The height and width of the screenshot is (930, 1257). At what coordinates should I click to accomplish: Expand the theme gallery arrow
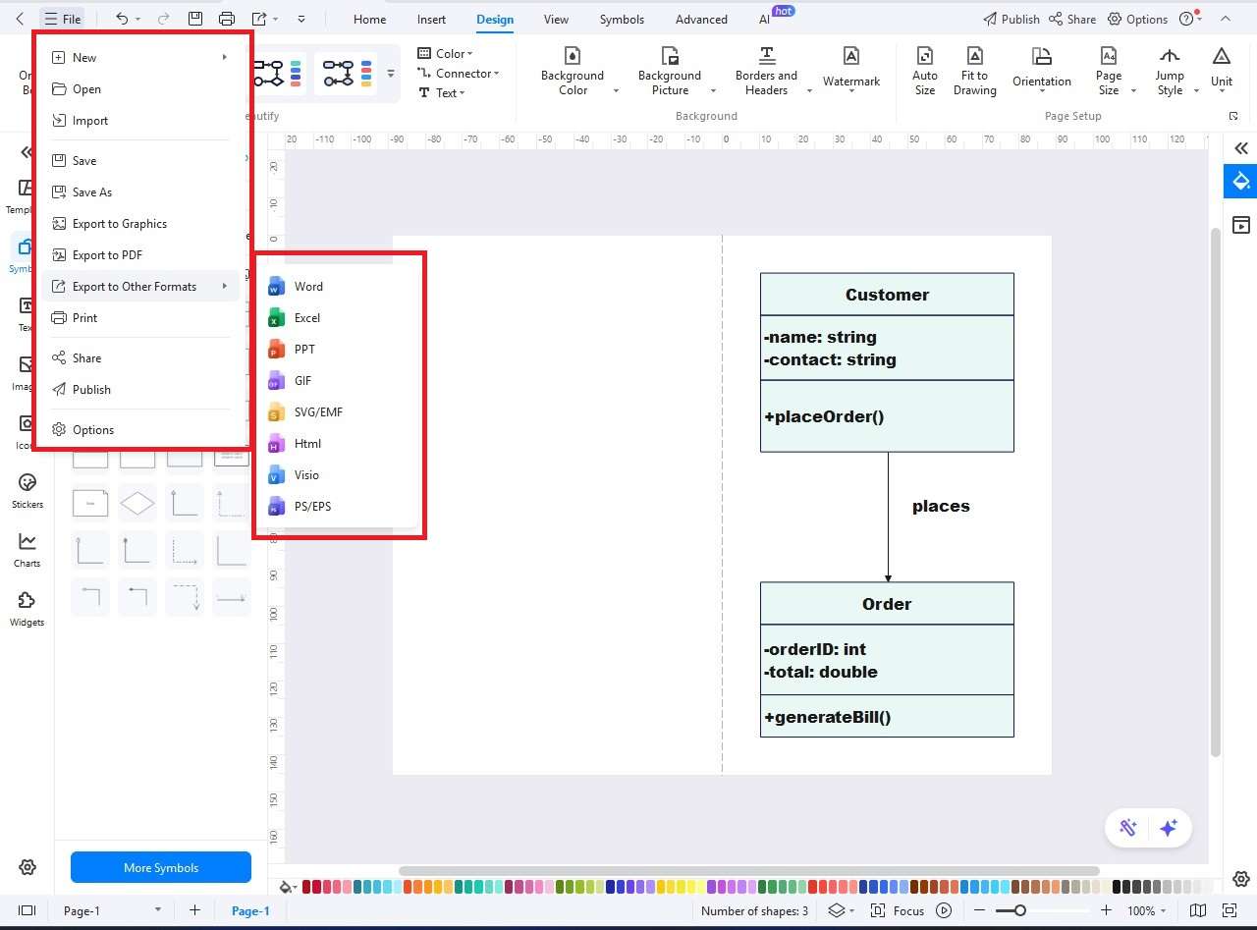click(x=391, y=74)
